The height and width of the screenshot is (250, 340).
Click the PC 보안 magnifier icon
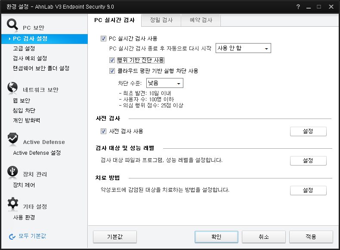(12, 24)
